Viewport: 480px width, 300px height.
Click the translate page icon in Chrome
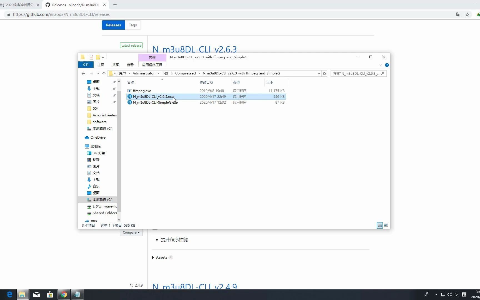click(x=458, y=14)
